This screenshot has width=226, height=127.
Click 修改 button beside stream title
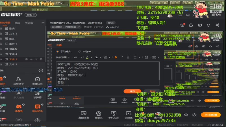111,23
